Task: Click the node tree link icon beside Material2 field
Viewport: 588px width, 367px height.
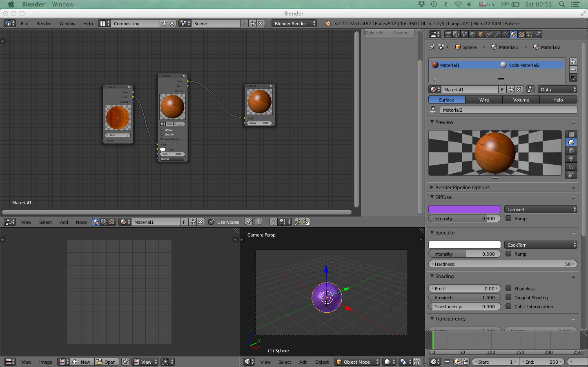Action: (433, 110)
